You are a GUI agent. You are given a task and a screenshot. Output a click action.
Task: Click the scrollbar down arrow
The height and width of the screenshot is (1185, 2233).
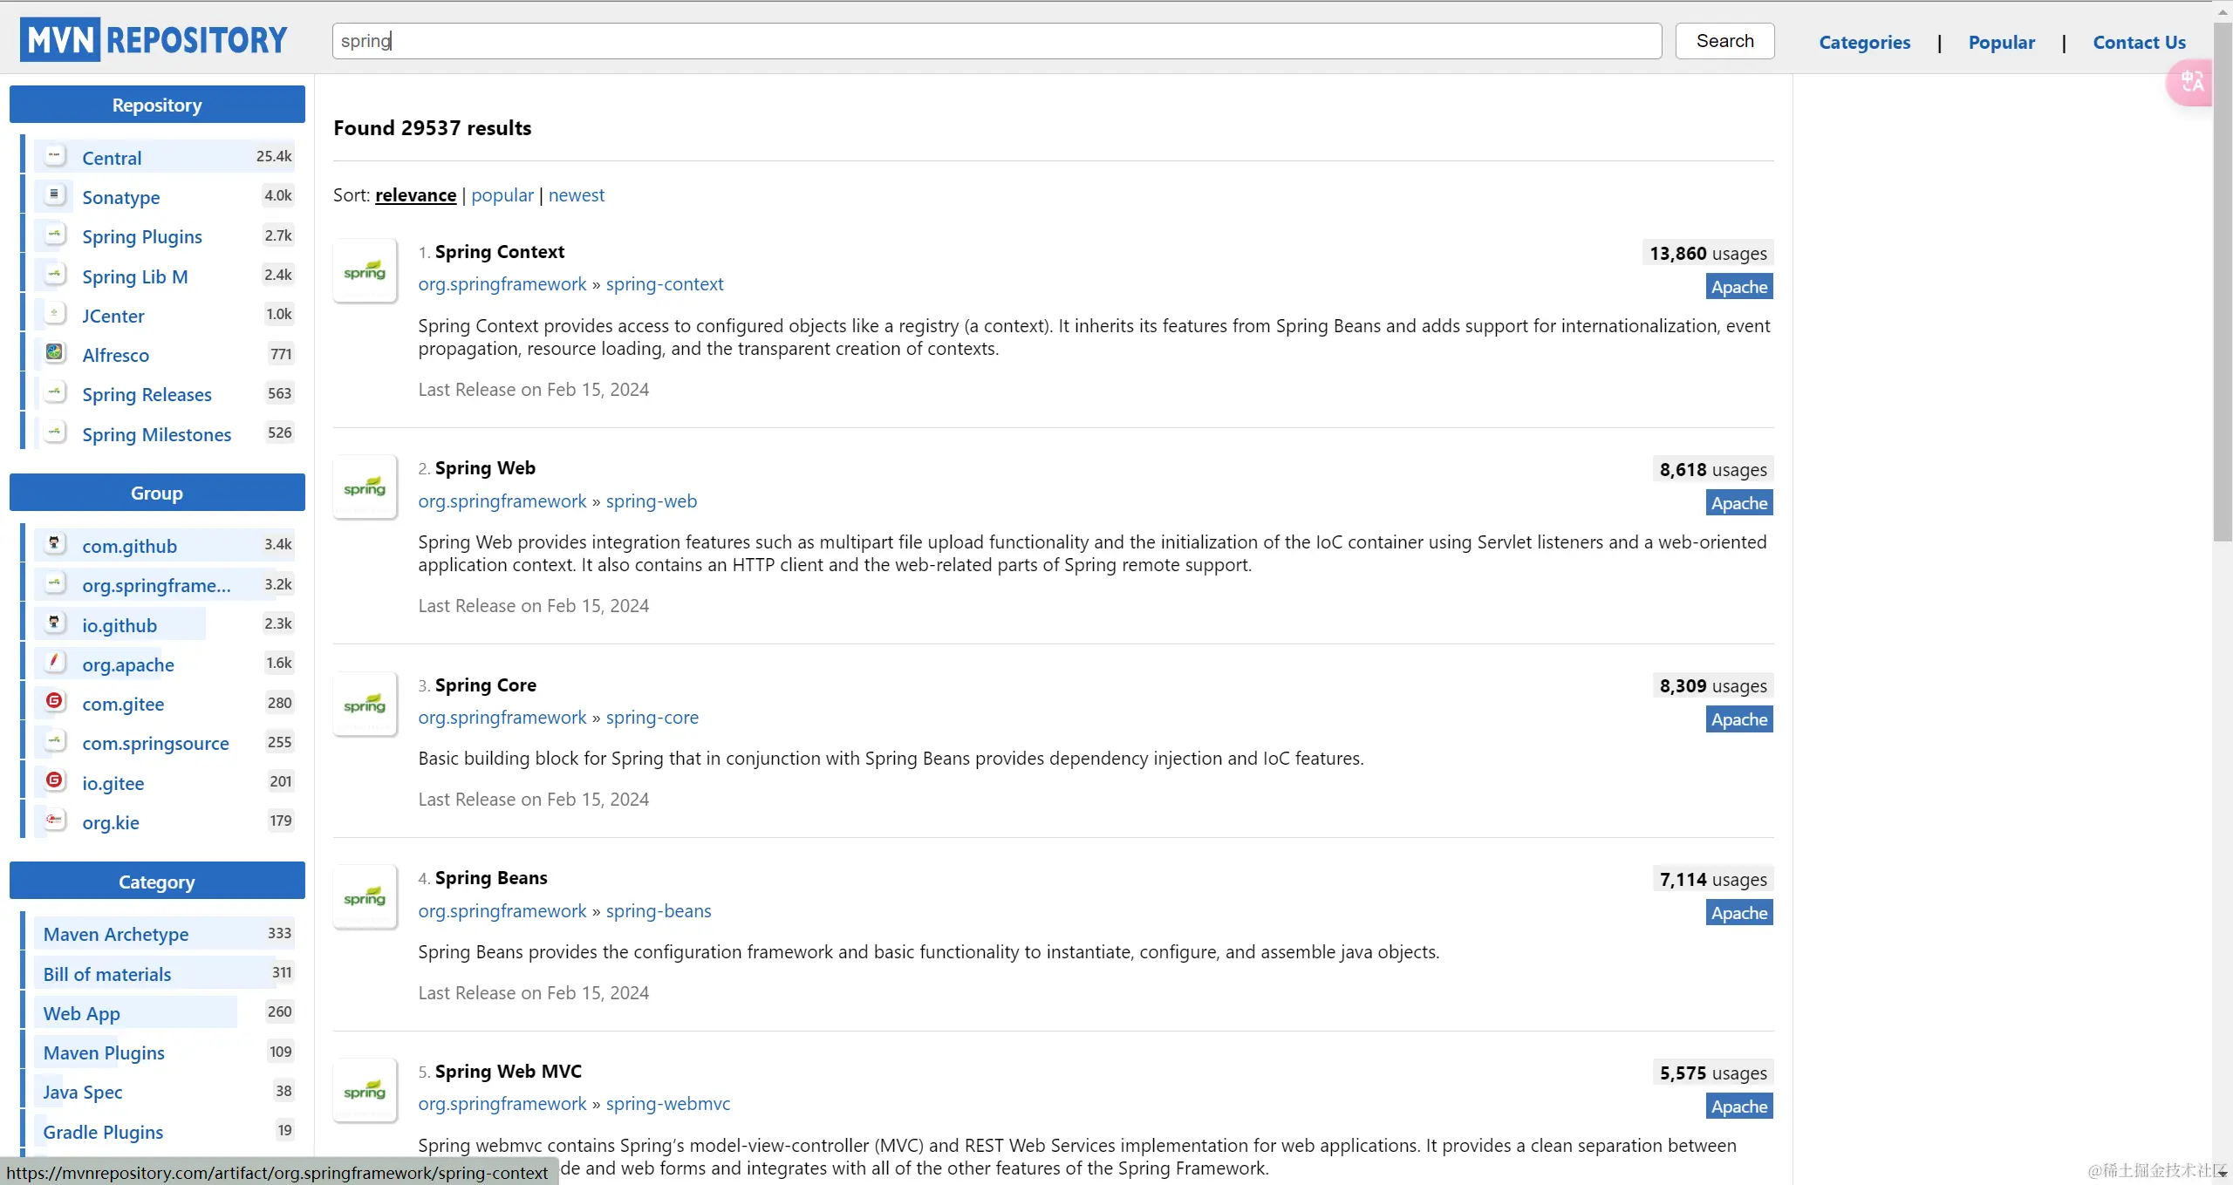(2223, 1174)
